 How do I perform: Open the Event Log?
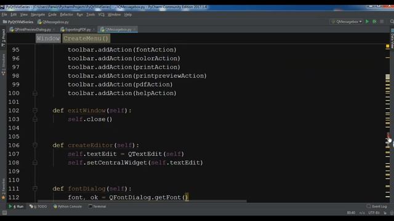pos(376,206)
